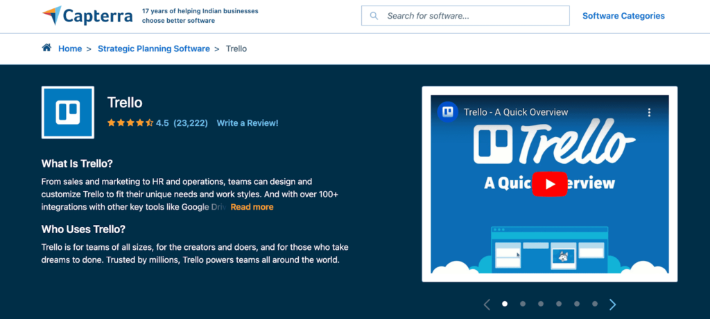
Task: Select first carousel dot
Action: click(505, 304)
